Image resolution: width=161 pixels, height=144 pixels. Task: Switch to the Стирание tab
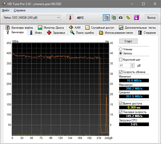point(147,33)
